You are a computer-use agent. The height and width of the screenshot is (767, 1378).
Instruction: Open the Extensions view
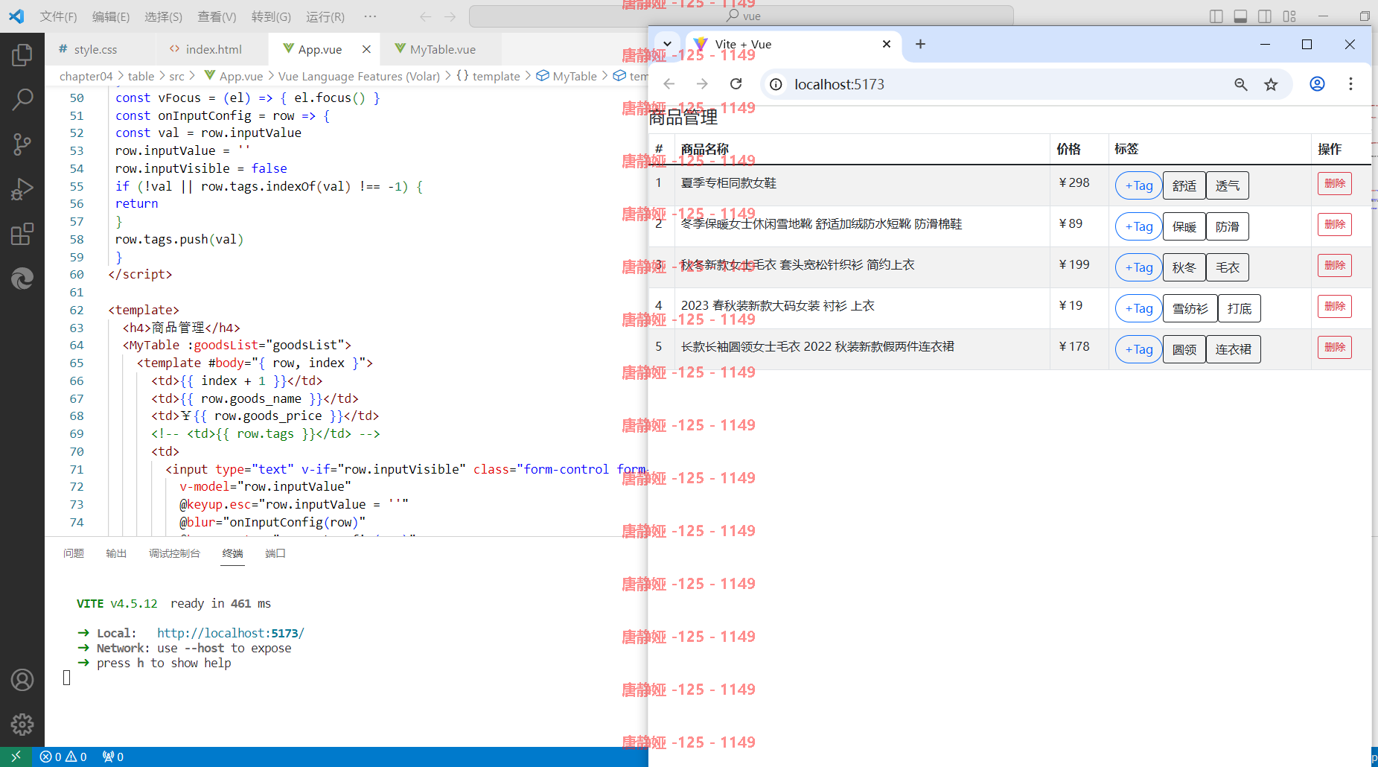[22, 234]
